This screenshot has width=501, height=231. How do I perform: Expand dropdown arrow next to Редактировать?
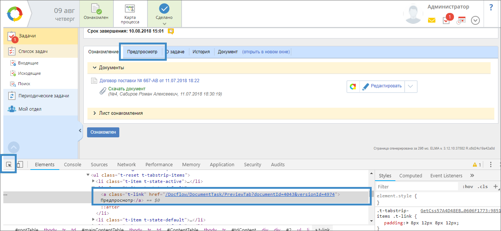coord(411,86)
